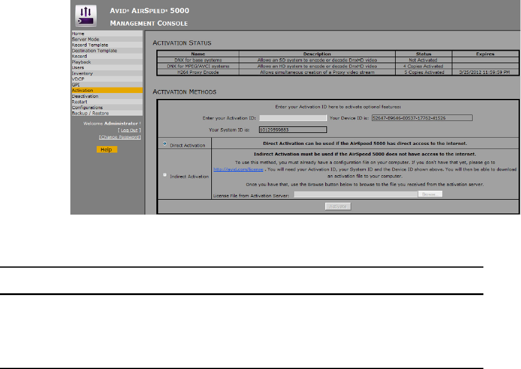Click the 'Activation Status' heading
Image resolution: width=521 pixels, height=369 pixels.
[182, 43]
